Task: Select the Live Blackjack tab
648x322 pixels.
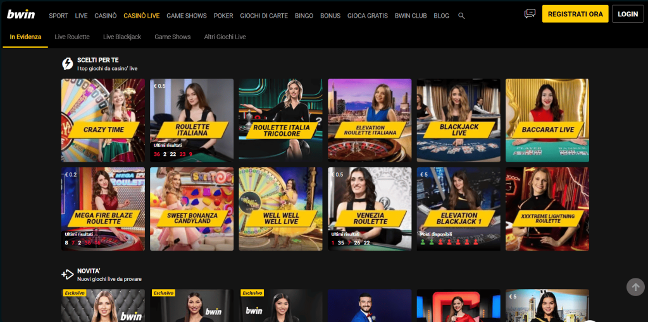Action: coord(122,37)
